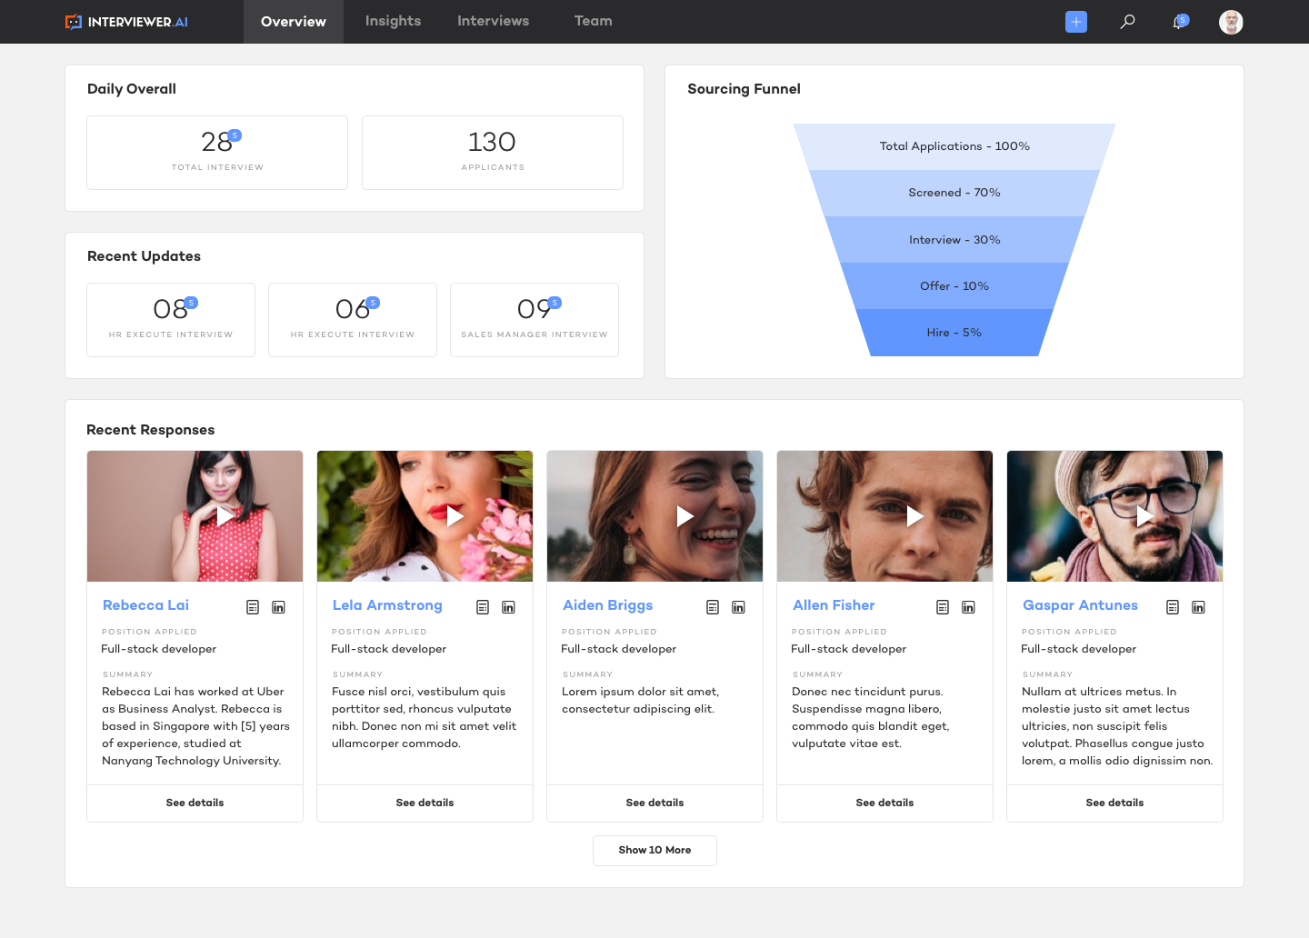This screenshot has width=1309, height=938.
Task: Open search with the magnifier icon
Action: point(1127,22)
